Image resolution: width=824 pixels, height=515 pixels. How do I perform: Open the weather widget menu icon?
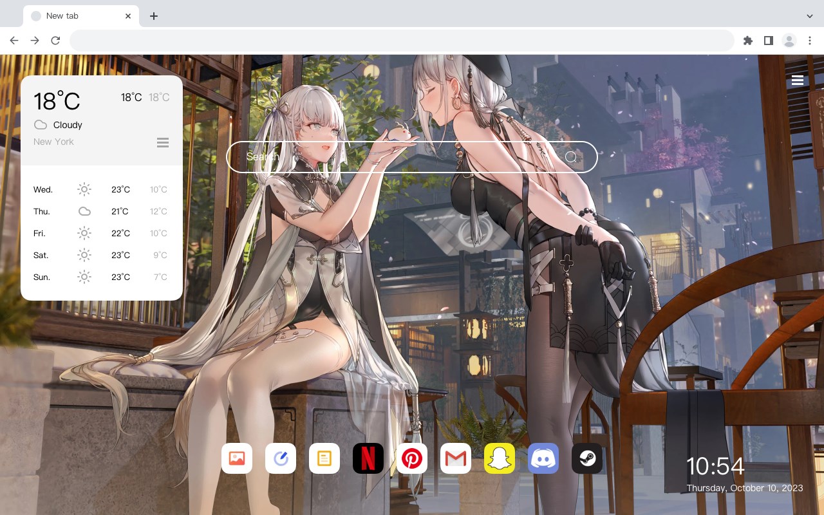coord(163,142)
